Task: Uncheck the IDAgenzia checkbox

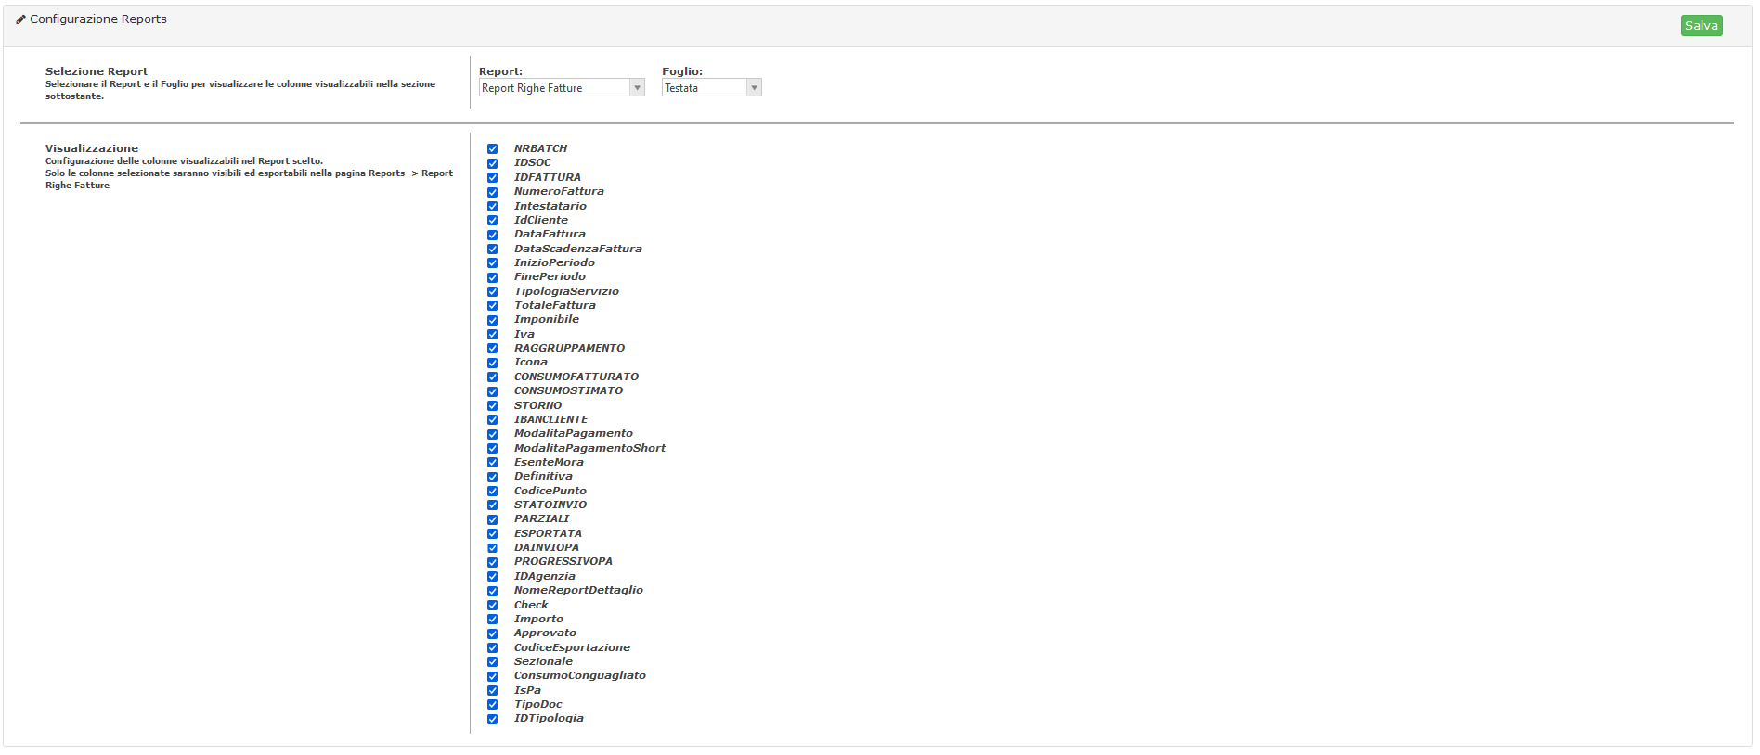Action: (492, 577)
